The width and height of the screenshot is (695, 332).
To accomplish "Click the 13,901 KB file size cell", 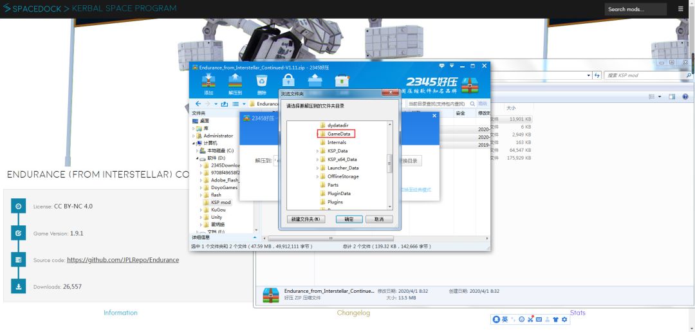I will pos(520,119).
